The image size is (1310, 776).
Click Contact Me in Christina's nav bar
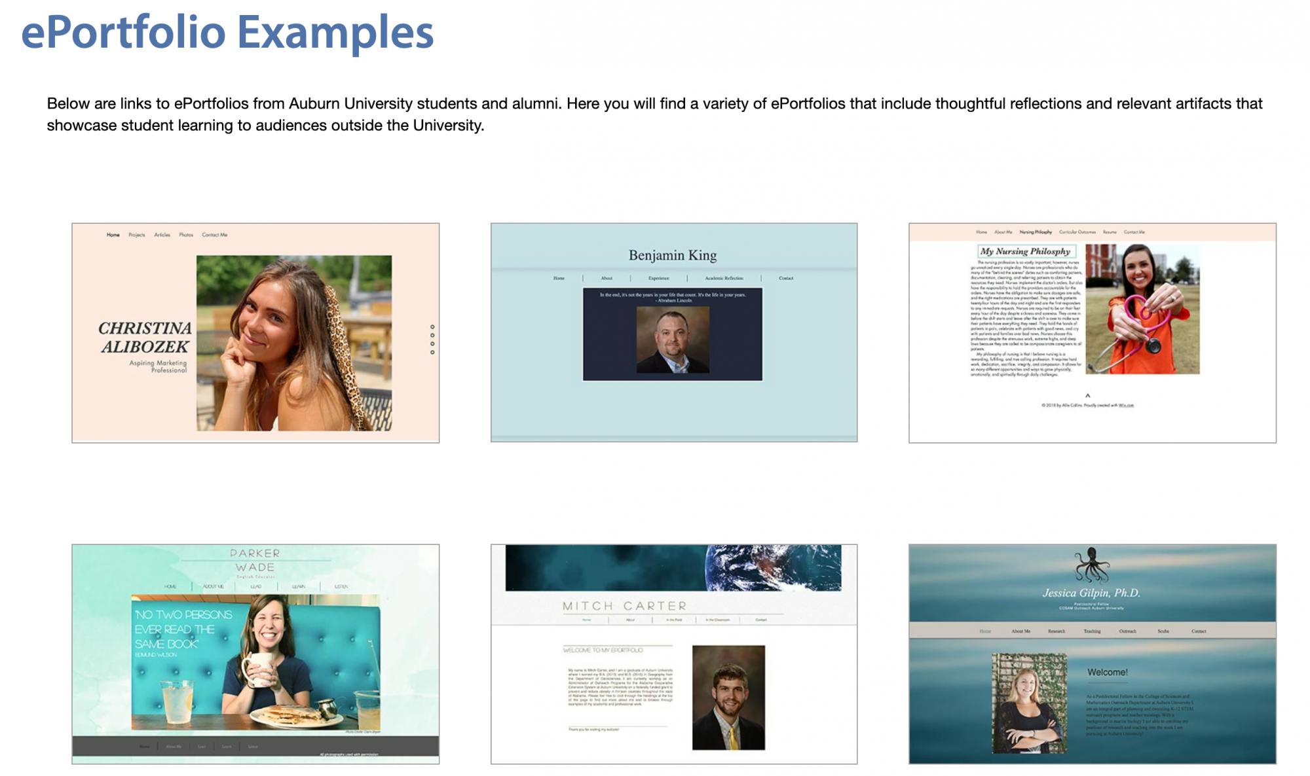(x=215, y=235)
